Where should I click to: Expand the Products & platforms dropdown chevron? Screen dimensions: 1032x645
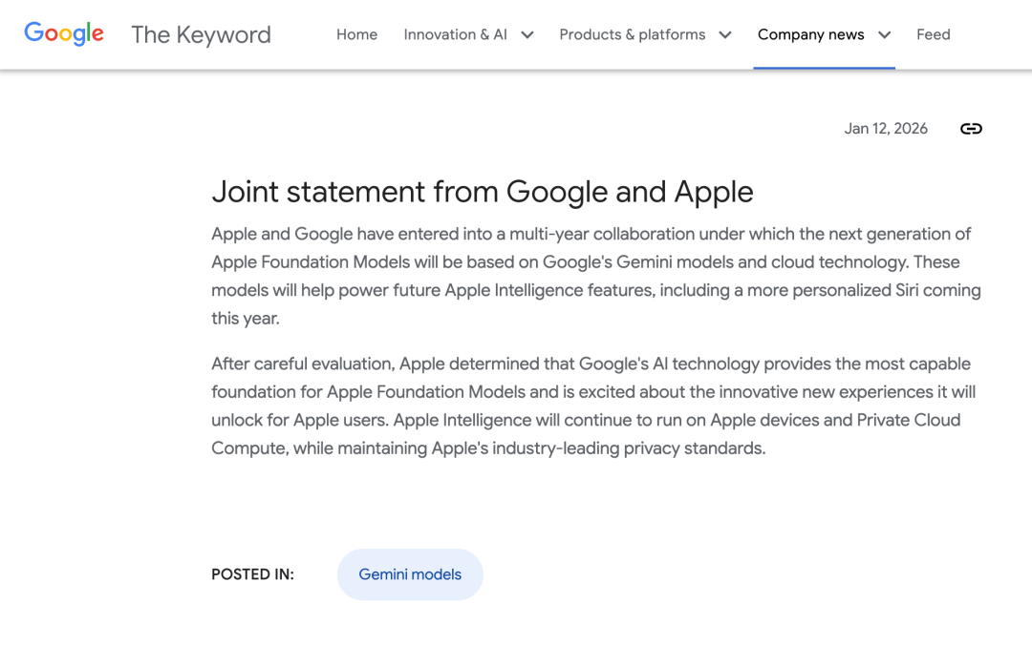point(726,34)
